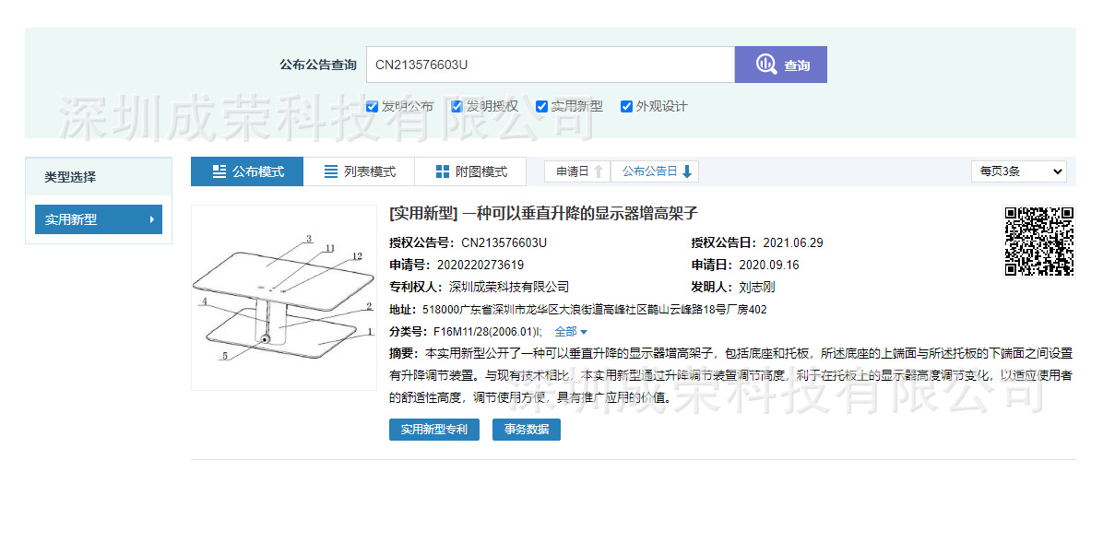Click the patent QR code image
Viewport: 1103px width, 543px height.
(x=1040, y=242)
